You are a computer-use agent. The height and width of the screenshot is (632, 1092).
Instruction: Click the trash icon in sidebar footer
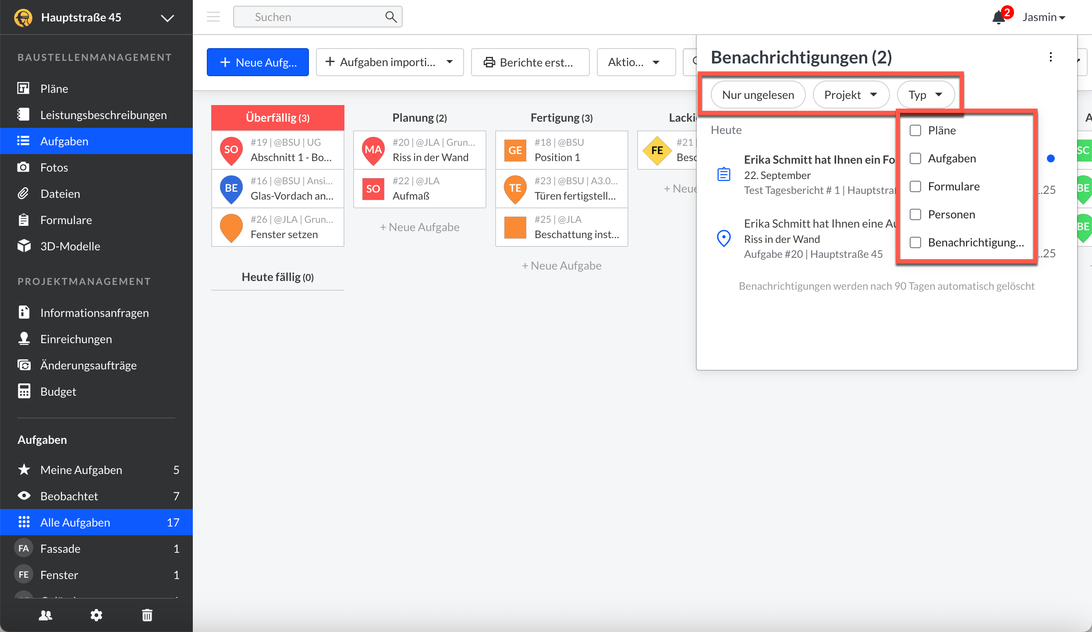coord(147,615)
